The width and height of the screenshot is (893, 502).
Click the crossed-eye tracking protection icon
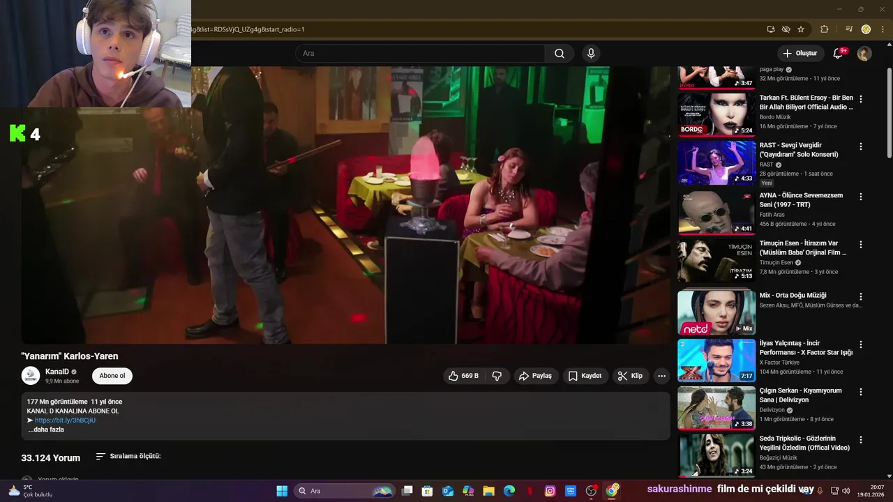coord(786,29)
